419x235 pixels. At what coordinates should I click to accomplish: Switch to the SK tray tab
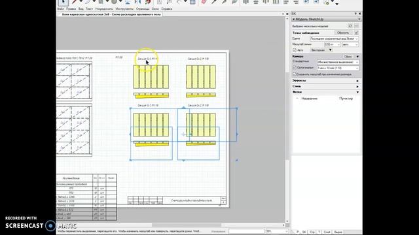[x=304, y=232]
